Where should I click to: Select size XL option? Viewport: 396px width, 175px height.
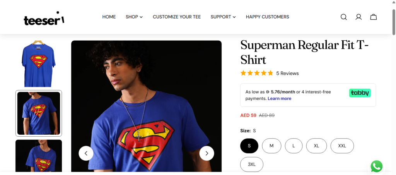click(316, 146)
